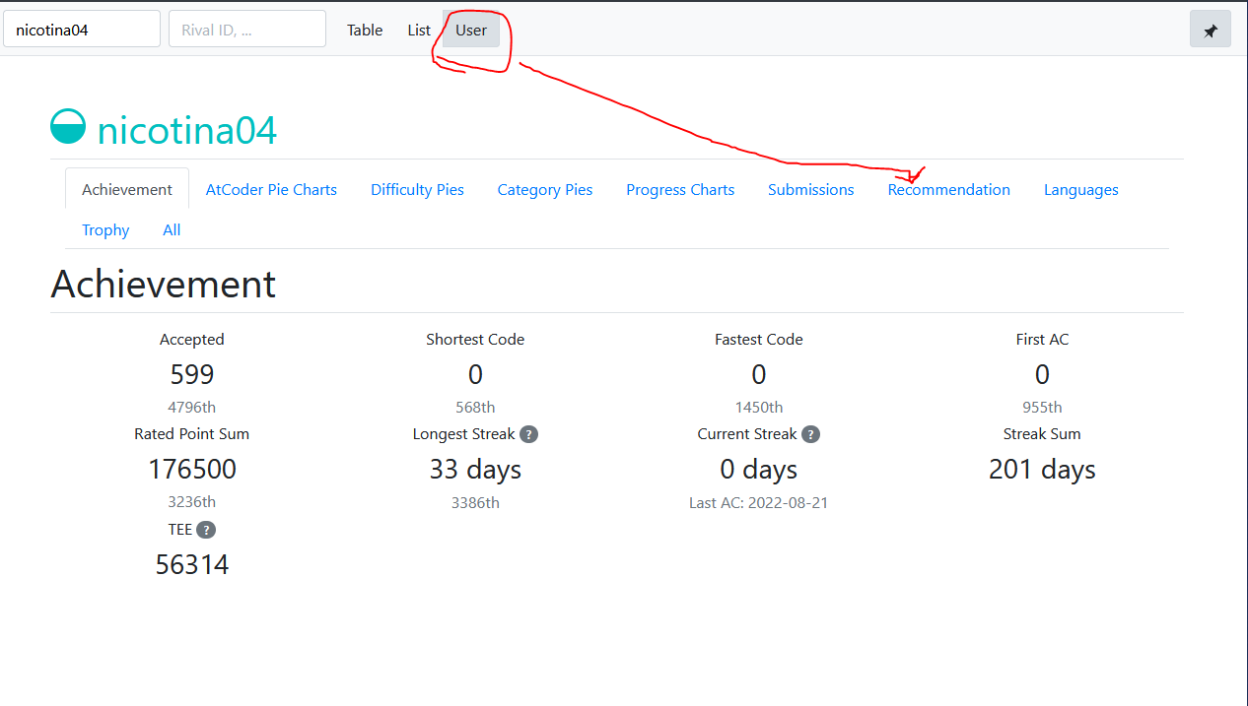Screen dimensions: 1248x706
Task: Click the Longest Streak help icon
Action: [x=529, y=434]
